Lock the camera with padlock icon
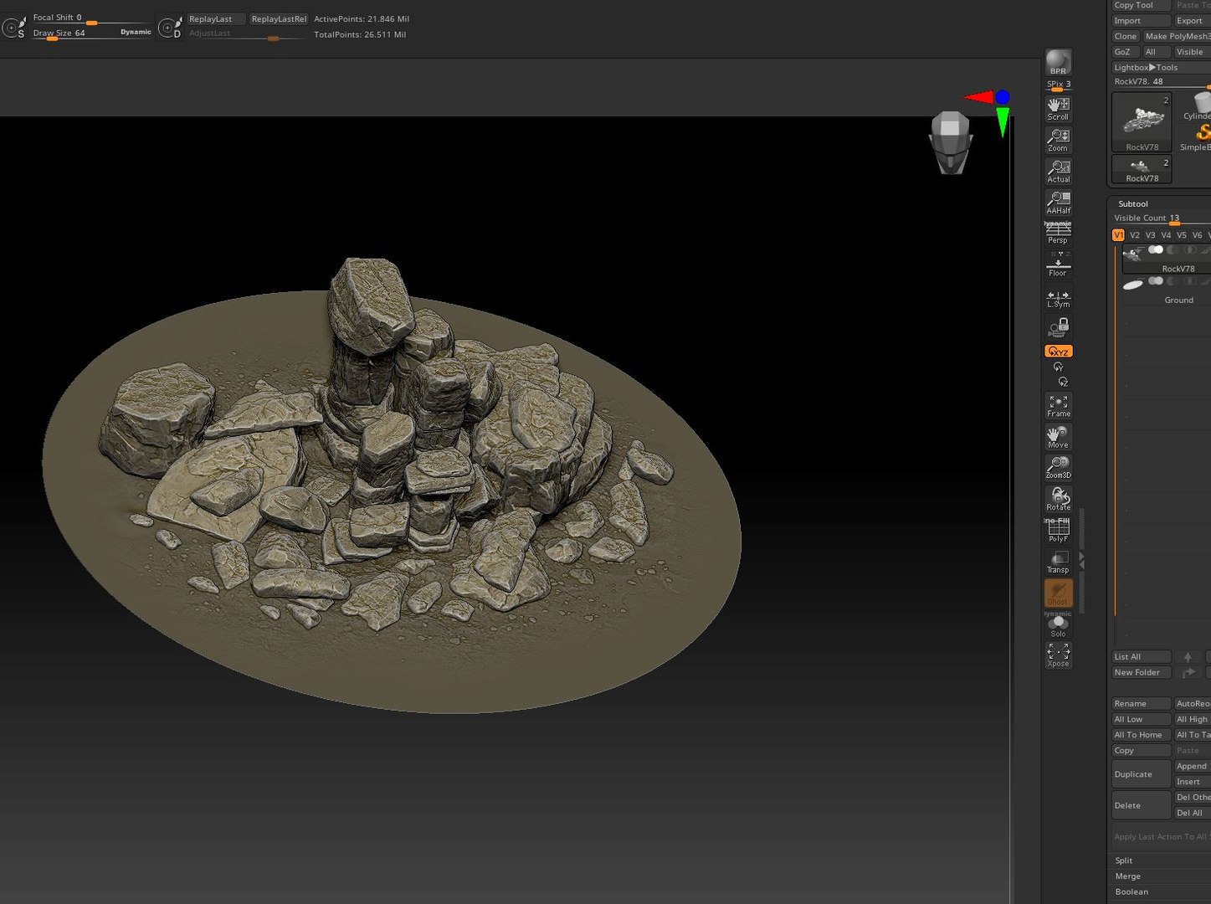Image resolution: width=1211 pixels, height=904 pixels. coord(1059,326)
